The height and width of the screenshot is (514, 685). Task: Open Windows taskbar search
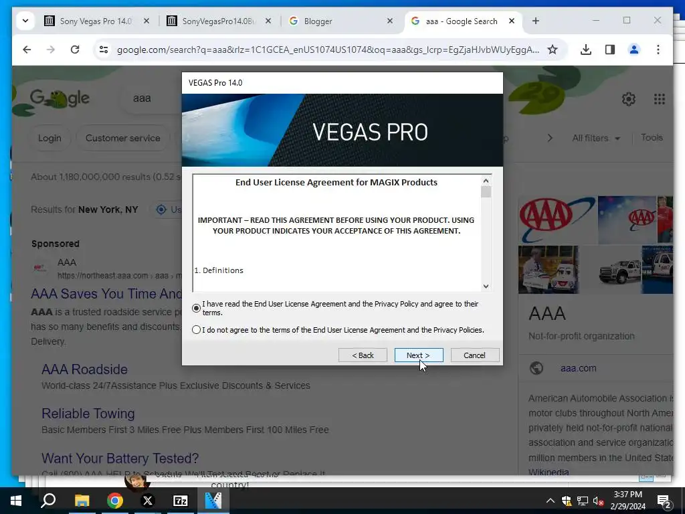point(48,501)
